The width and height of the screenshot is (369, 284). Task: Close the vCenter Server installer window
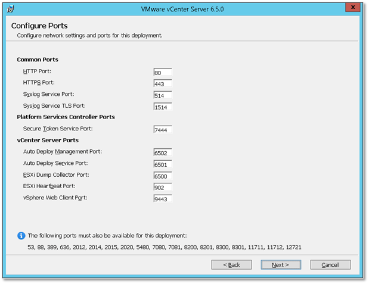click(353, 7)
